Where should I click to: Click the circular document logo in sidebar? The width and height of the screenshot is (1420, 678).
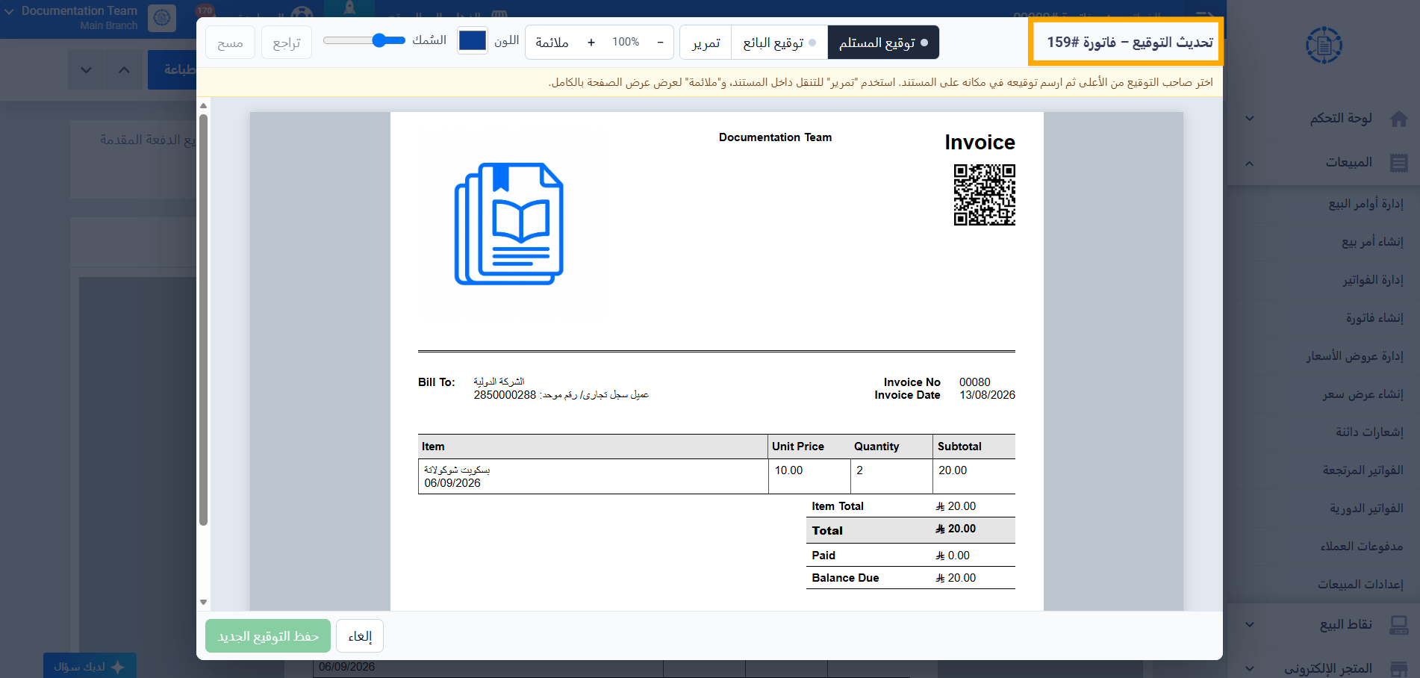[1324, 45]
